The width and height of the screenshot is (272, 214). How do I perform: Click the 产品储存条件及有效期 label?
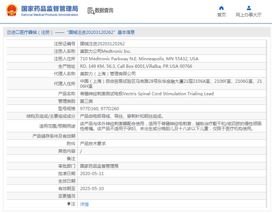[x=54, y=136]
